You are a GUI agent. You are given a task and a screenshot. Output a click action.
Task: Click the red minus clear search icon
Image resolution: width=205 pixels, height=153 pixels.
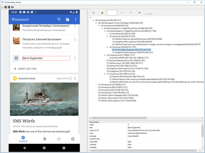[x=139, y=13]
